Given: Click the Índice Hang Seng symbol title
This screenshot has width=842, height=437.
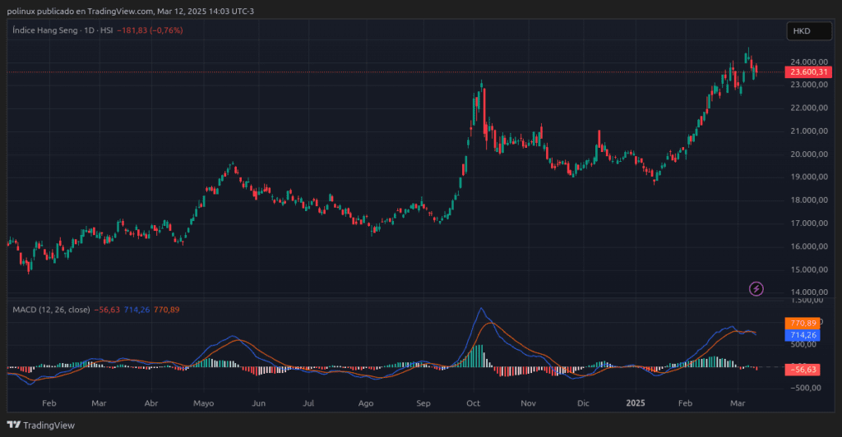Looking at the screenshot, I should click(x=44, y=30).
